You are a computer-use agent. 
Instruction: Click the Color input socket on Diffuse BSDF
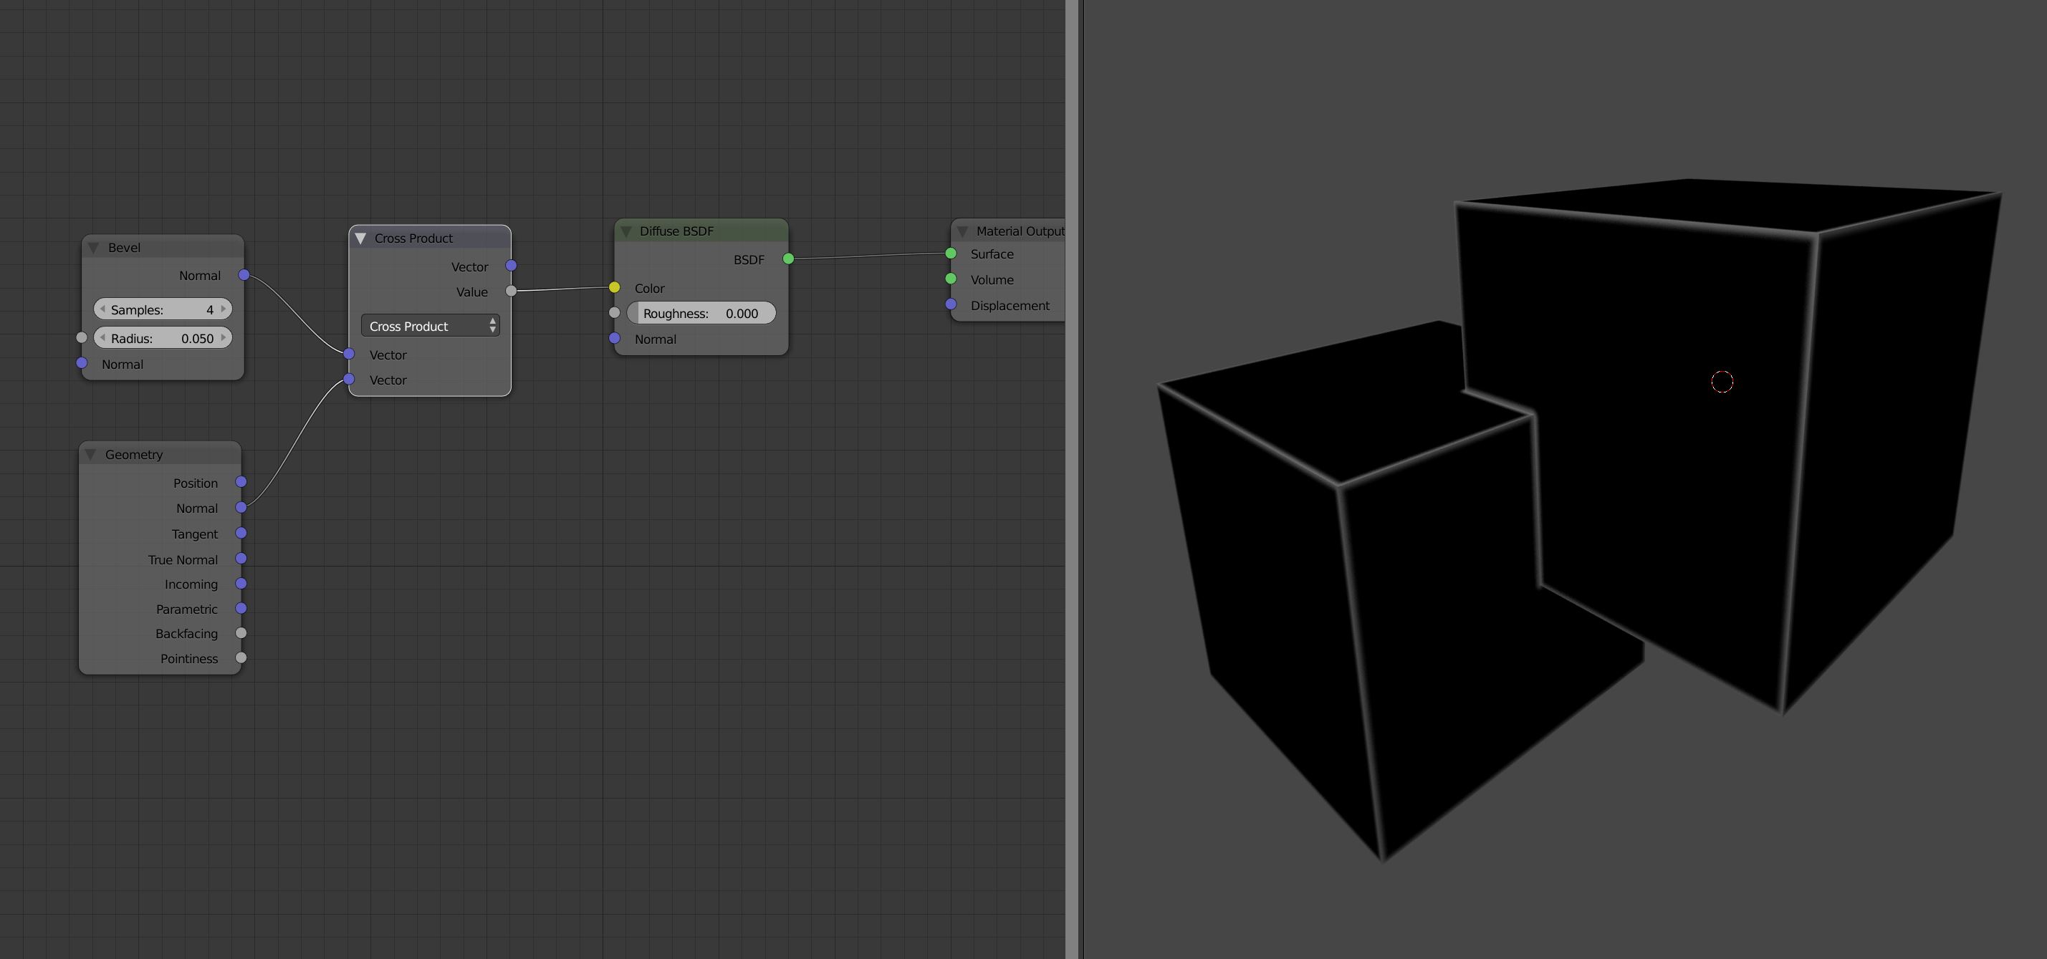tap(615, 288)
